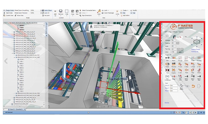The width and height of the screenshot is (208, 124).
Task: Enable the Clip toggle in ribbon
Action: pyautogui.click(x=123, y=13)
